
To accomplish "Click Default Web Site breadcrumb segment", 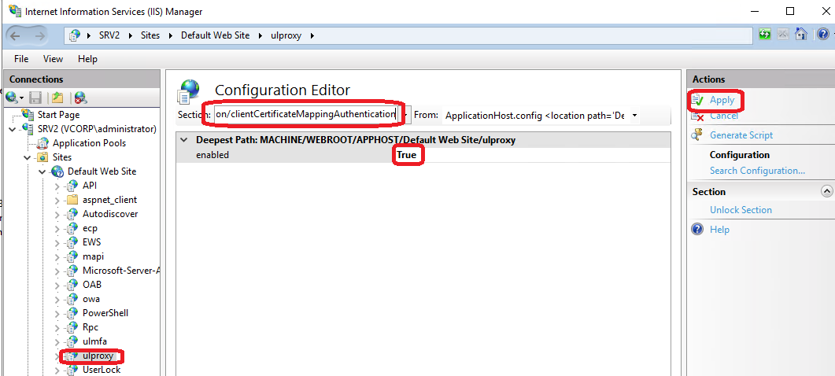I will pyautogui.click(x=215, y=35).
